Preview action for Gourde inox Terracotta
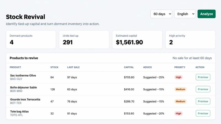The height and width of the screenshot is (124, 221). pos(203,101)
